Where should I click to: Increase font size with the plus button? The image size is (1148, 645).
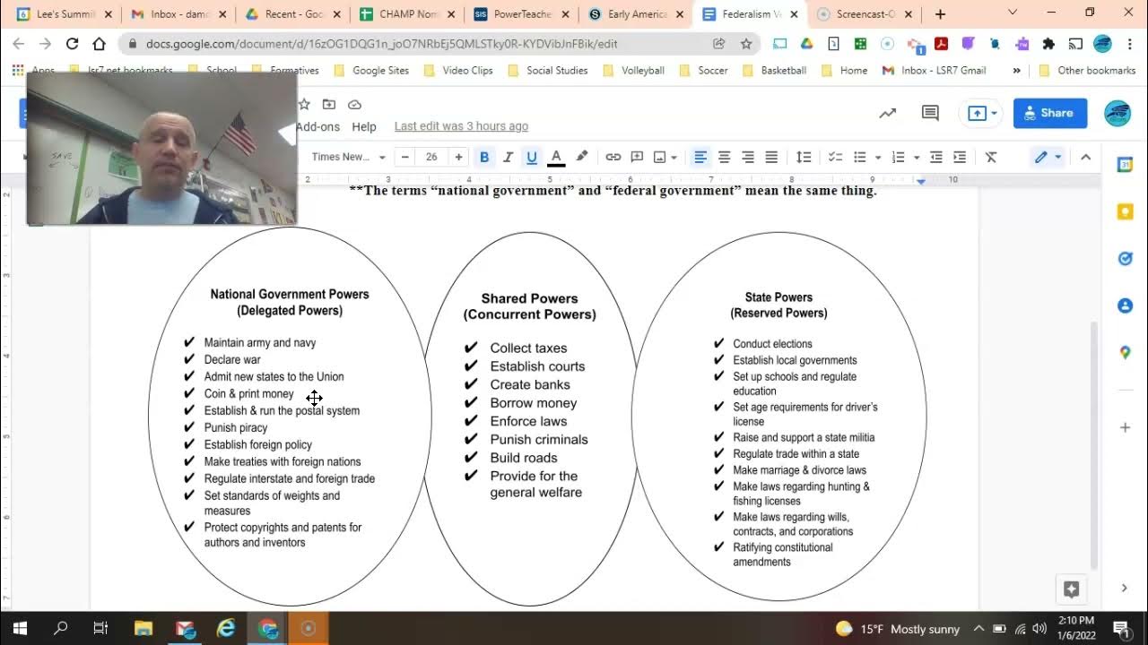(x=458, y=157)
